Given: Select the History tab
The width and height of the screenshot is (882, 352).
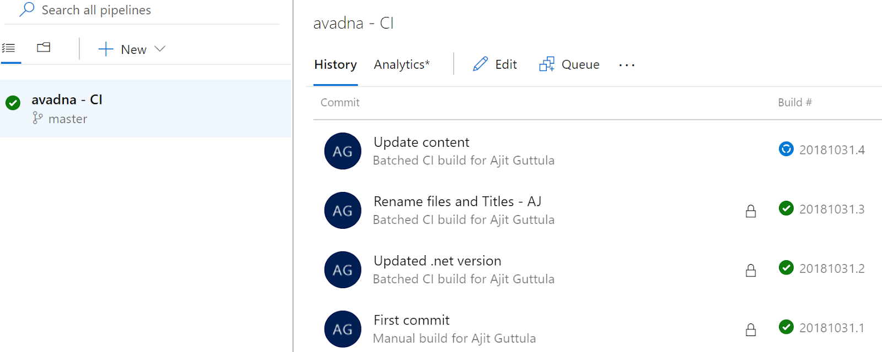Looking at the screenshot, I should tap(335, 64).
